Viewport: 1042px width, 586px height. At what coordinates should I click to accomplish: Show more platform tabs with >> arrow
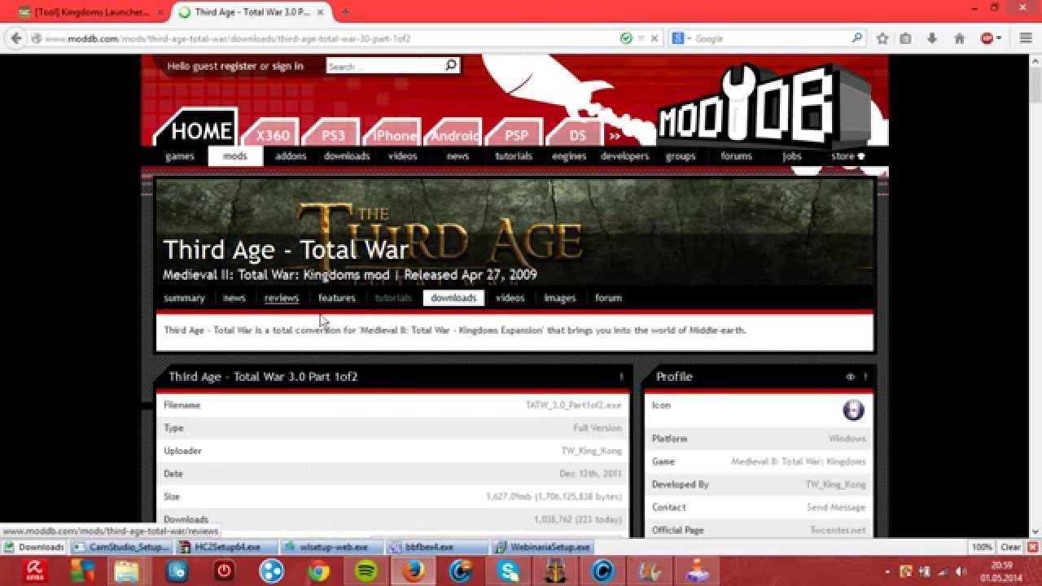pos(615,136)
